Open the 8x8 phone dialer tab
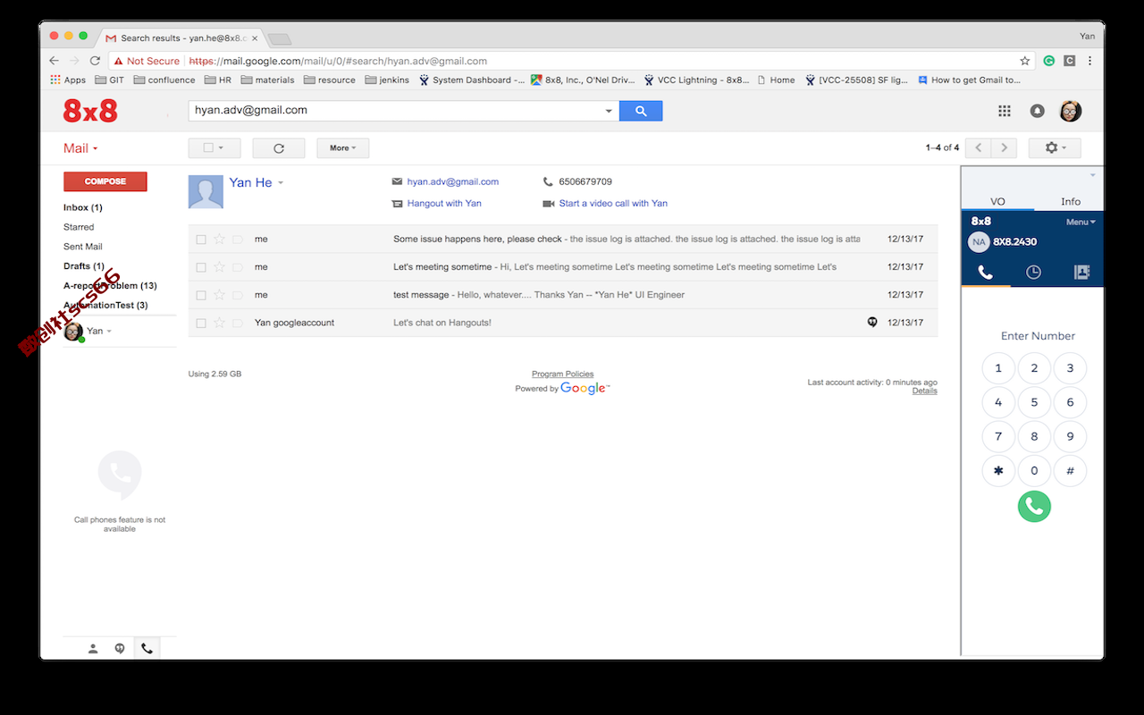The height and width of the screenshot is (715, 1144). pos(986,273)
